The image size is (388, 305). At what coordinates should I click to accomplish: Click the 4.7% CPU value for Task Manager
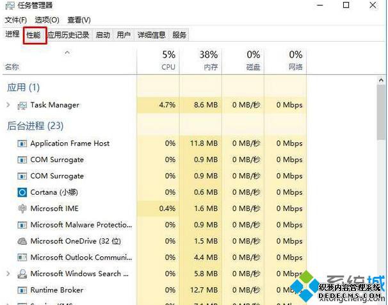click(x=167, y=105)
